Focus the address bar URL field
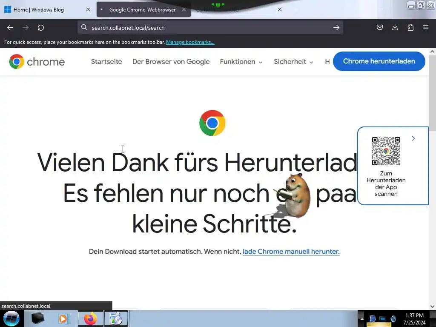 coord(210,28)
